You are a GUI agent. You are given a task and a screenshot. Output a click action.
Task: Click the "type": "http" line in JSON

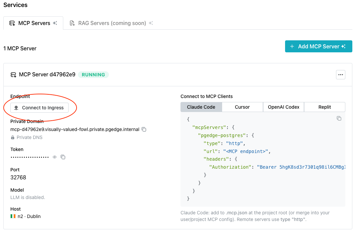224,143
